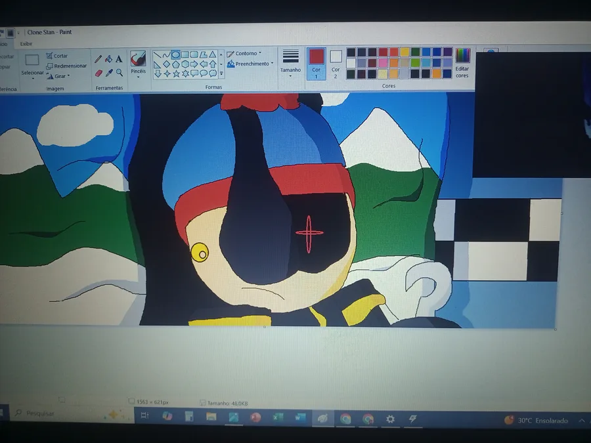Open the Selecionar dropdown arrow
Image resolution: width=591 pixels, height=443 pixels.
tap(33, 78)
